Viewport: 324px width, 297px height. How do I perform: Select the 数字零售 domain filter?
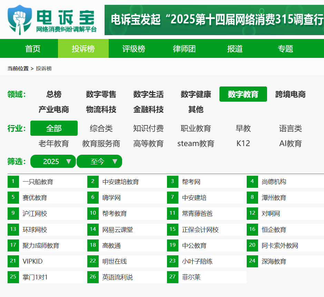(101, 94)
